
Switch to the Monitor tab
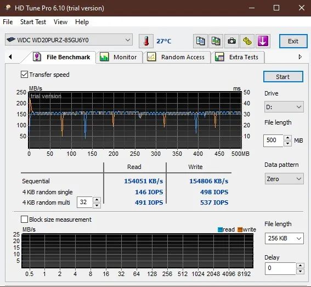click(x=119, y=57)
